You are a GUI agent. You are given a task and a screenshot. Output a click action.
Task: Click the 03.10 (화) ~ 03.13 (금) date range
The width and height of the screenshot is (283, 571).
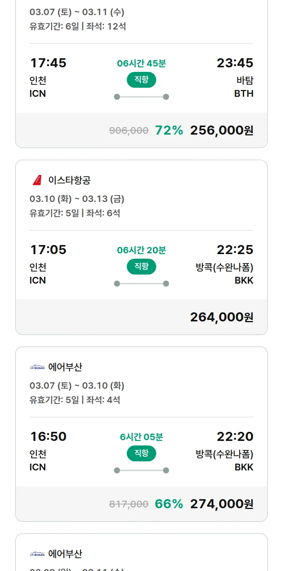tap(77, 199)
